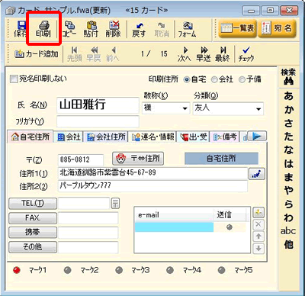Go to next card with 次へ
Screen dimensions: 305x296
(185, 54)
